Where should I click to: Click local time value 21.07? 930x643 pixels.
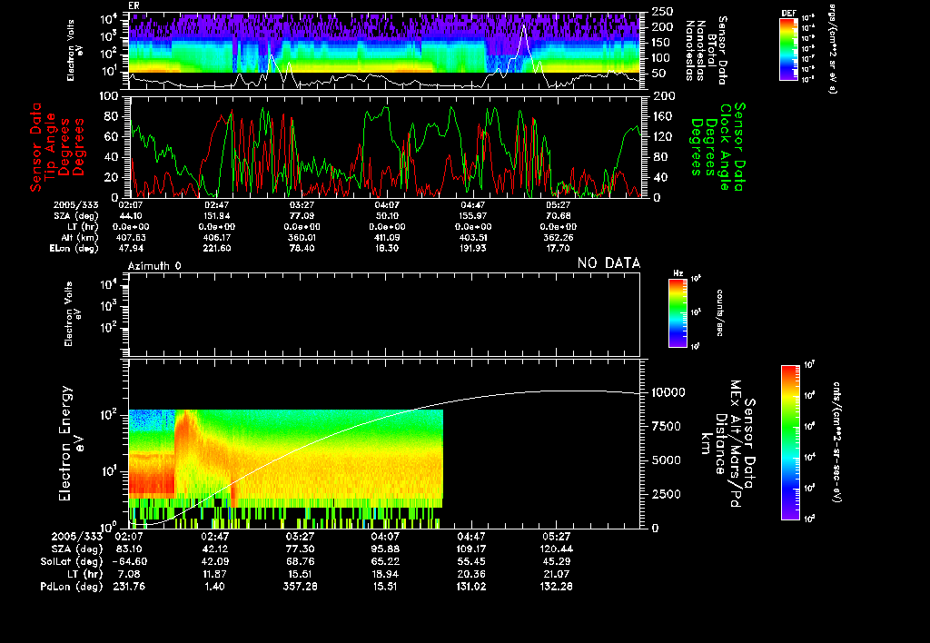click(557, 574)
